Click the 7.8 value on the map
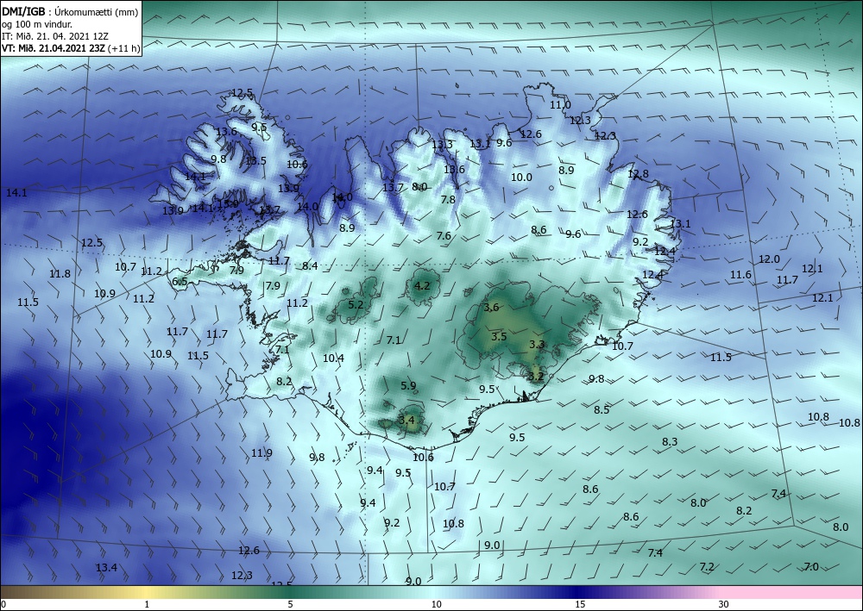 click(448, 199)
